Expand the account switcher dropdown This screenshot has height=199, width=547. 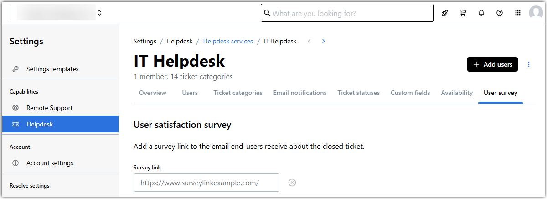(x=99, y=13)
